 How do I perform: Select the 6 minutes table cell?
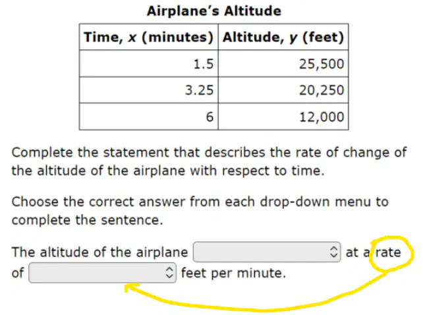[x=149, y=117]
